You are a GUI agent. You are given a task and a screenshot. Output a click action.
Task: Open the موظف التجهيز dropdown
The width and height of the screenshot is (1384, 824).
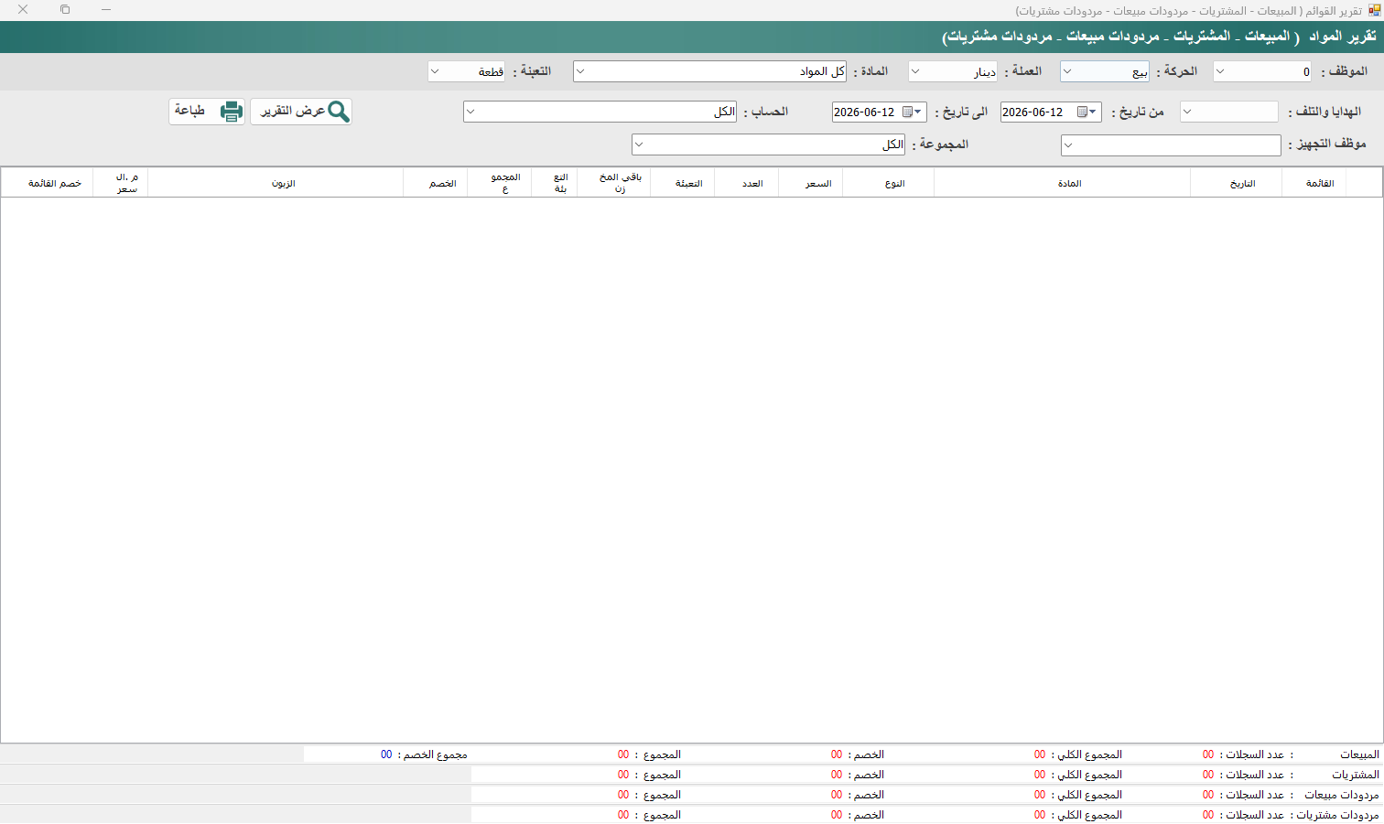click(x=1068, y=145)
